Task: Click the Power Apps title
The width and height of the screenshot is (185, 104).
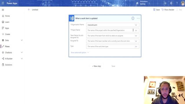Action: [x=12, y=3]
